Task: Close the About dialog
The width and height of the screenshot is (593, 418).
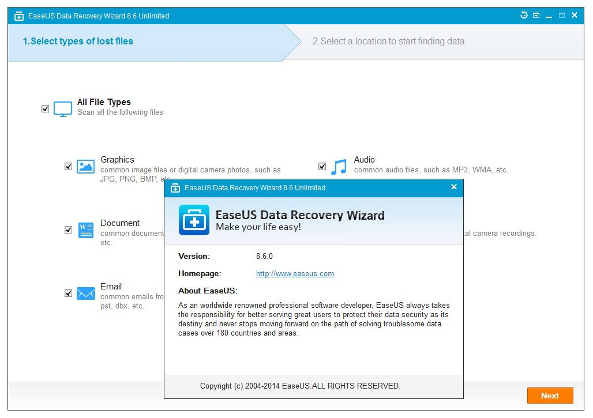Action: tap(454, 187)
